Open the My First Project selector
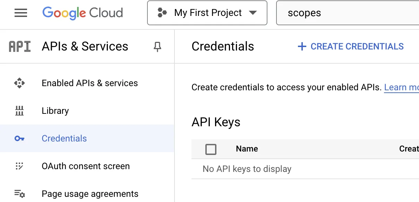 pos(207,13)
